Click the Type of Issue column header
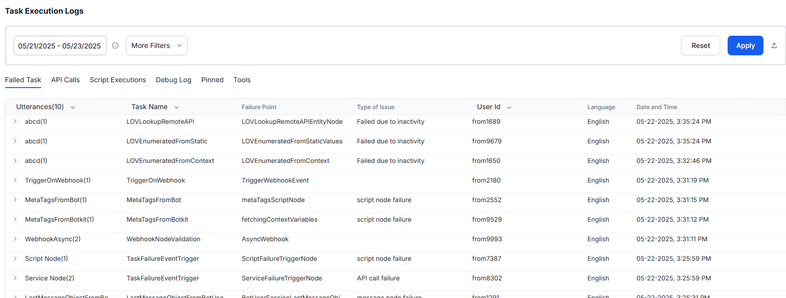The width and height of the screenshot is (786, 298). coord(376,107)
